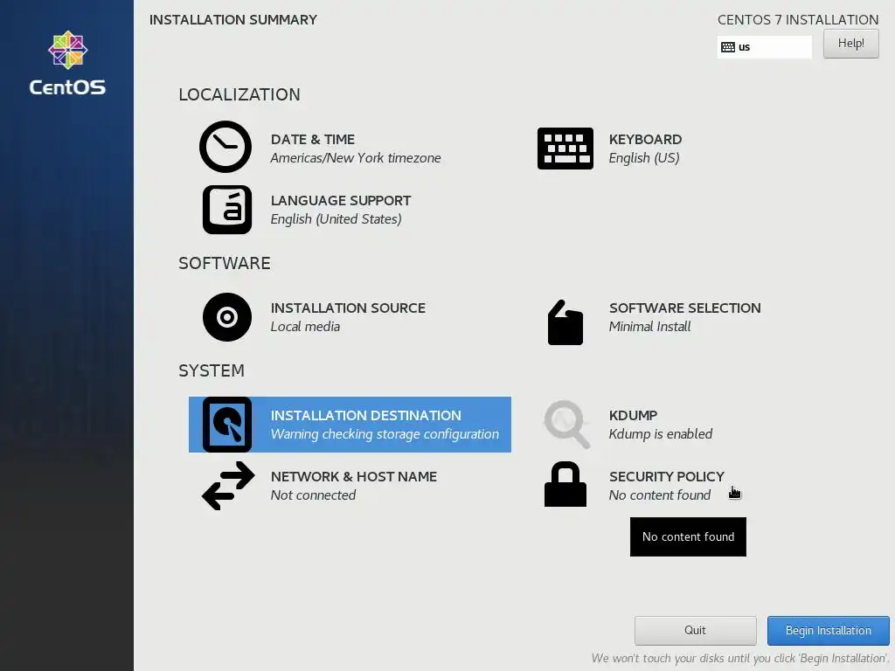Click the Help! button
This screenshot has width=895, height=671.
point(850,44)
